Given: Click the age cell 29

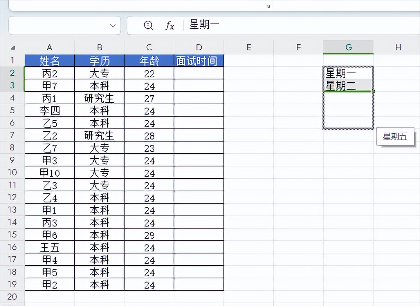Looking at the screenshot, I should (x=149, y=235).
